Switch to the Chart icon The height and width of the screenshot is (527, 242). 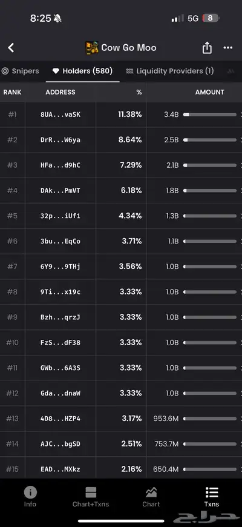pyautogui.click(x=151, y=492)
